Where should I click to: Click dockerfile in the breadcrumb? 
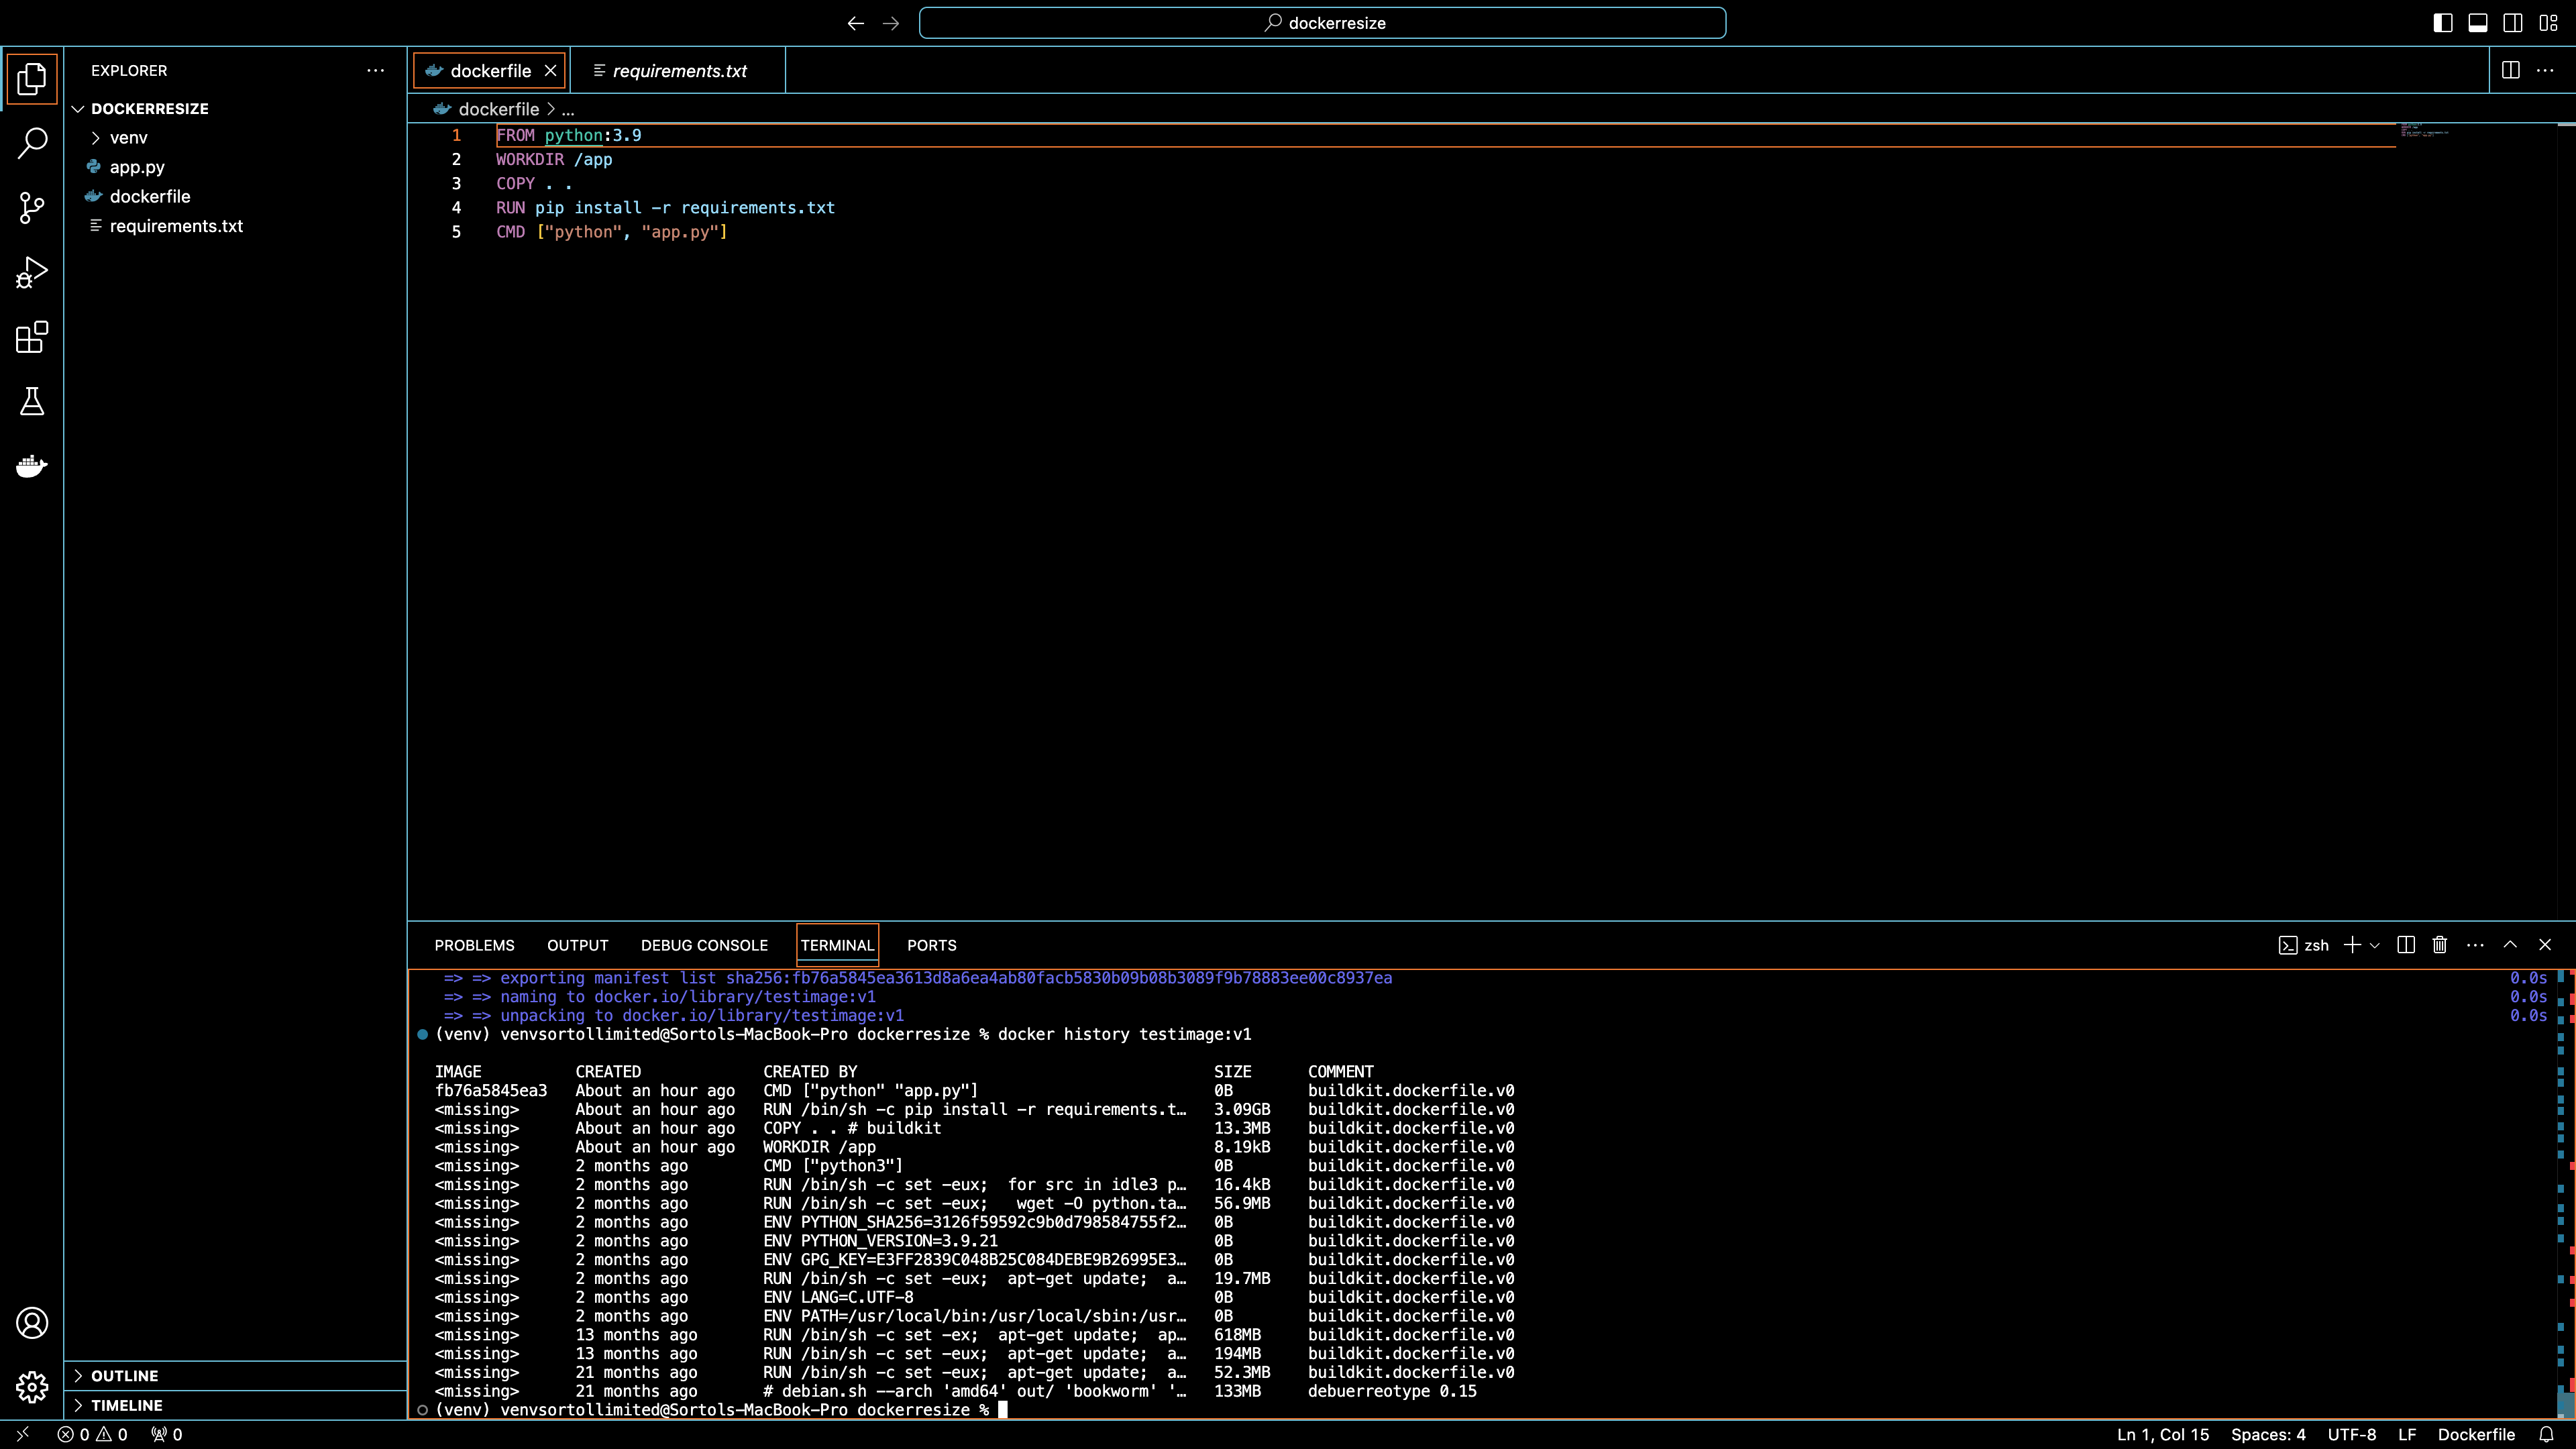coord(498,109)
